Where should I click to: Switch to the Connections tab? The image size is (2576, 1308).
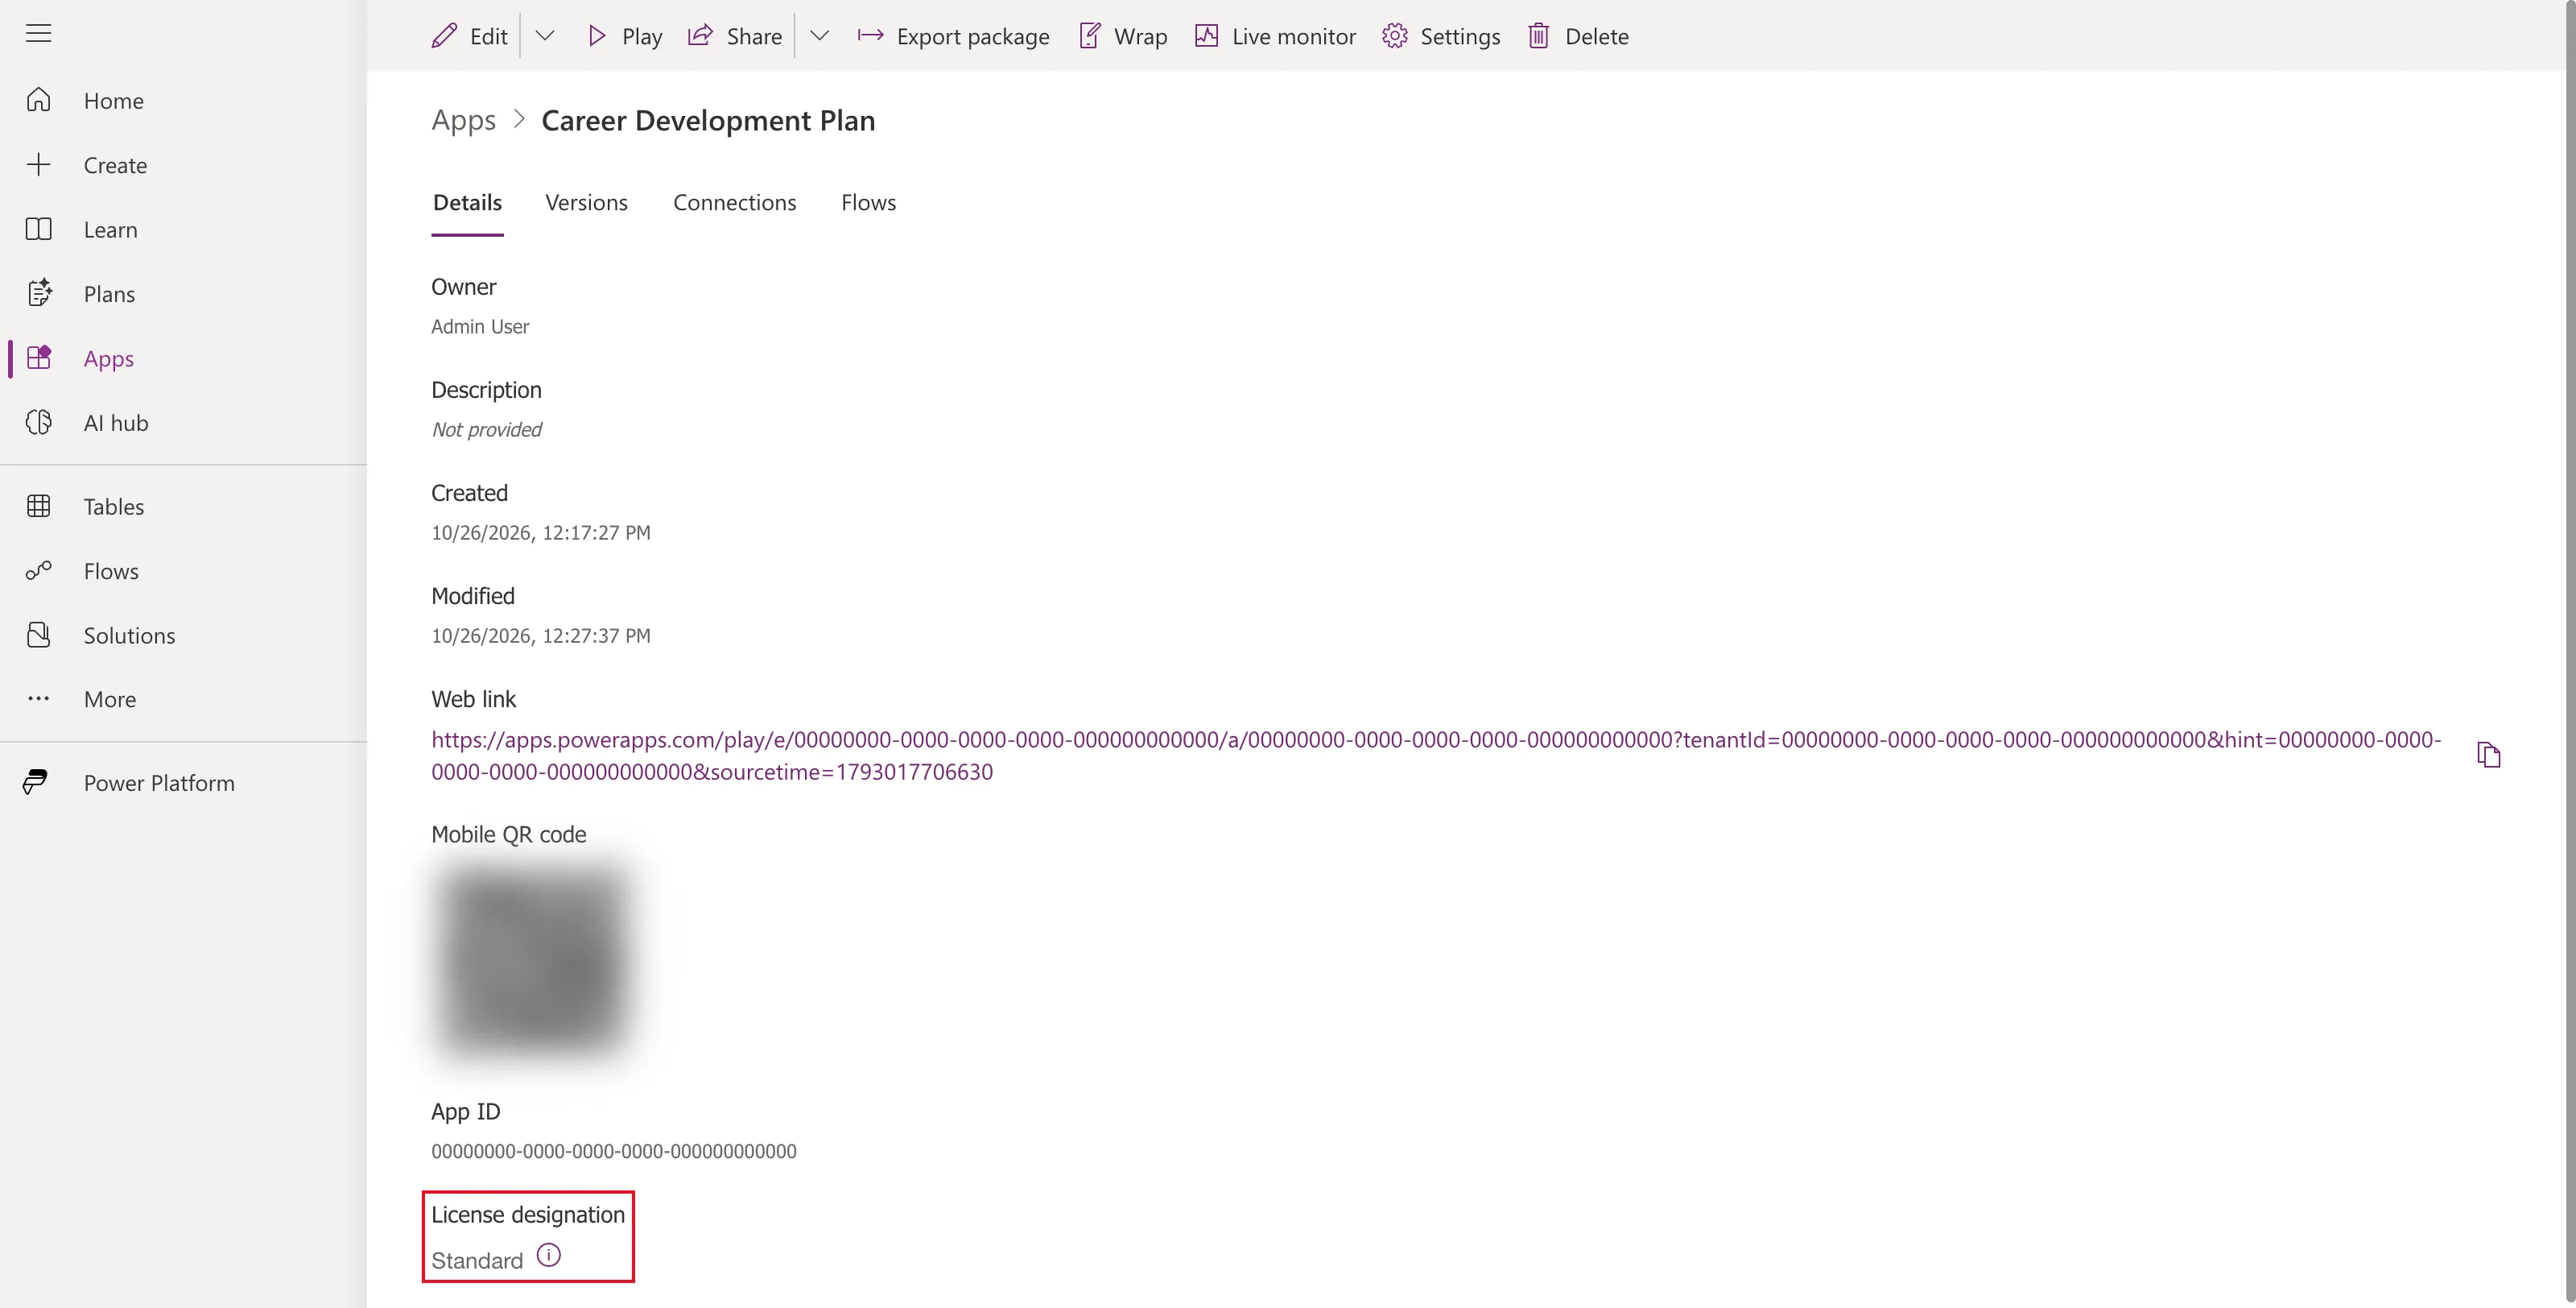pos(734,202)
